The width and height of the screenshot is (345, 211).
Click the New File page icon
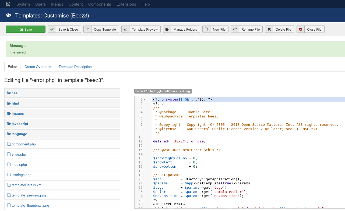click(x=206, y=29)
